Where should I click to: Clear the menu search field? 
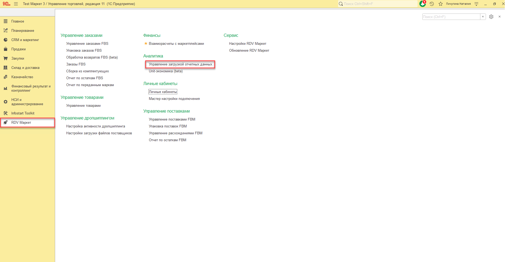(483, 17)
